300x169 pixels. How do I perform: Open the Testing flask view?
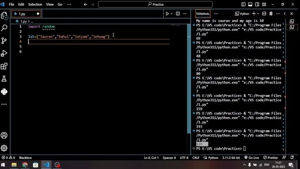click(4, 79)
